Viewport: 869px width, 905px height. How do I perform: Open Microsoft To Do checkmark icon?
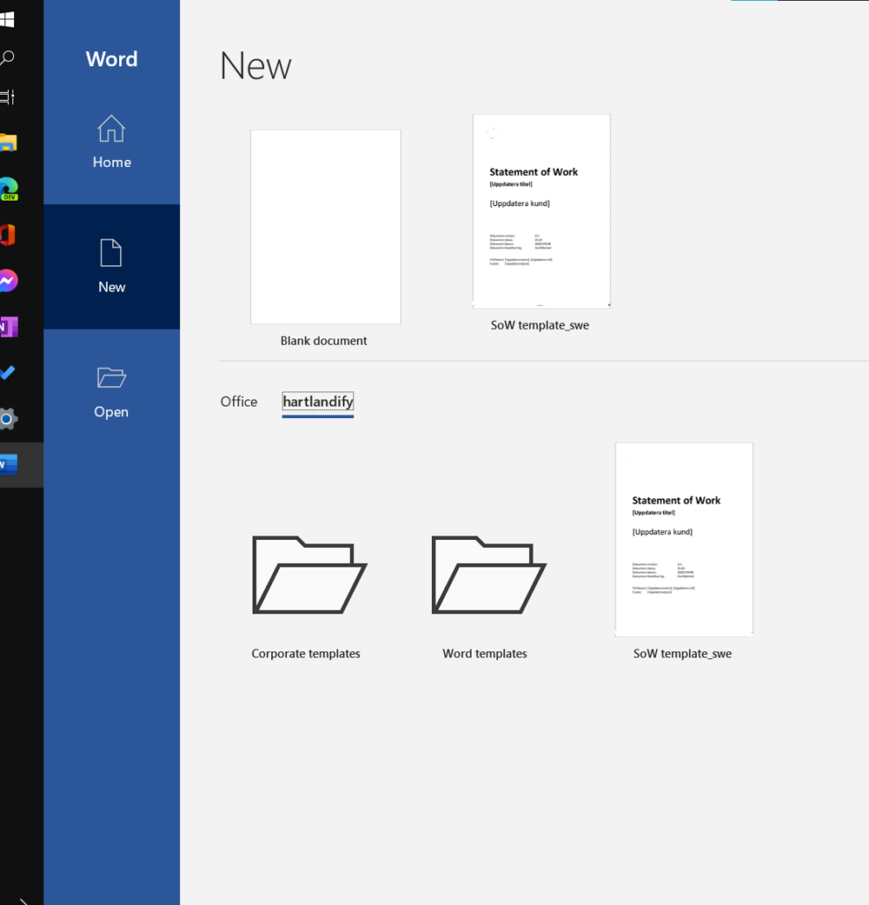click(x=7, y=373)
